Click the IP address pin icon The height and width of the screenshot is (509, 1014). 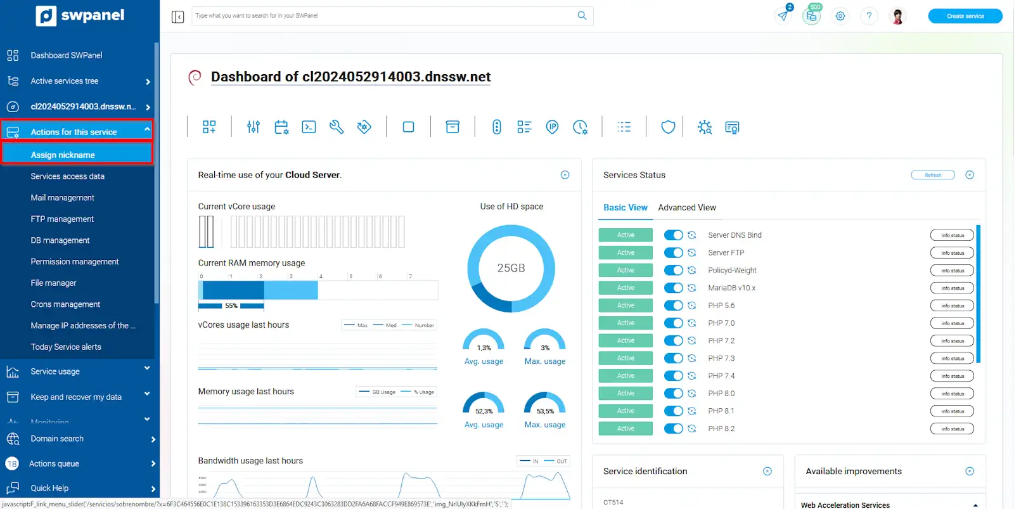pyautogui.click(x=552, y=127)
